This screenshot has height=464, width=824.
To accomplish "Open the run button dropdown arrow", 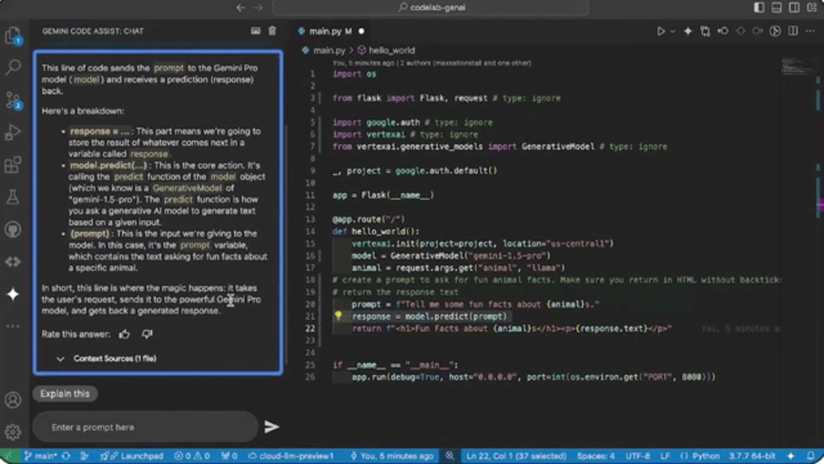I will (x=672, y=32).
